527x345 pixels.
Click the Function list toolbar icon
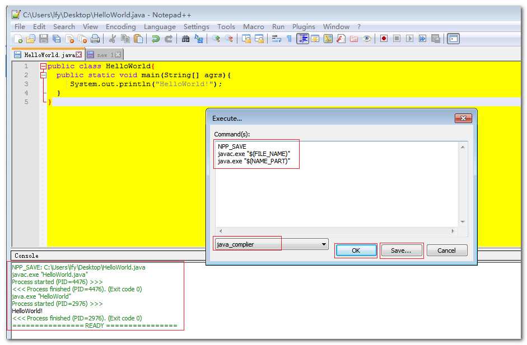click(x=341, y=39)
